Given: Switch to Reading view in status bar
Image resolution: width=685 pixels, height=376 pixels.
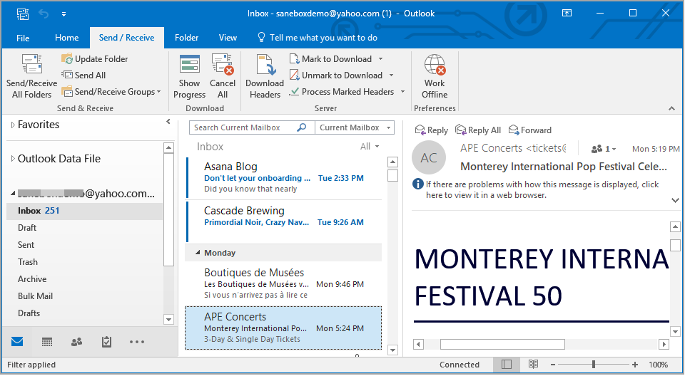Looking at the screenshot, I should pos(533,365).
